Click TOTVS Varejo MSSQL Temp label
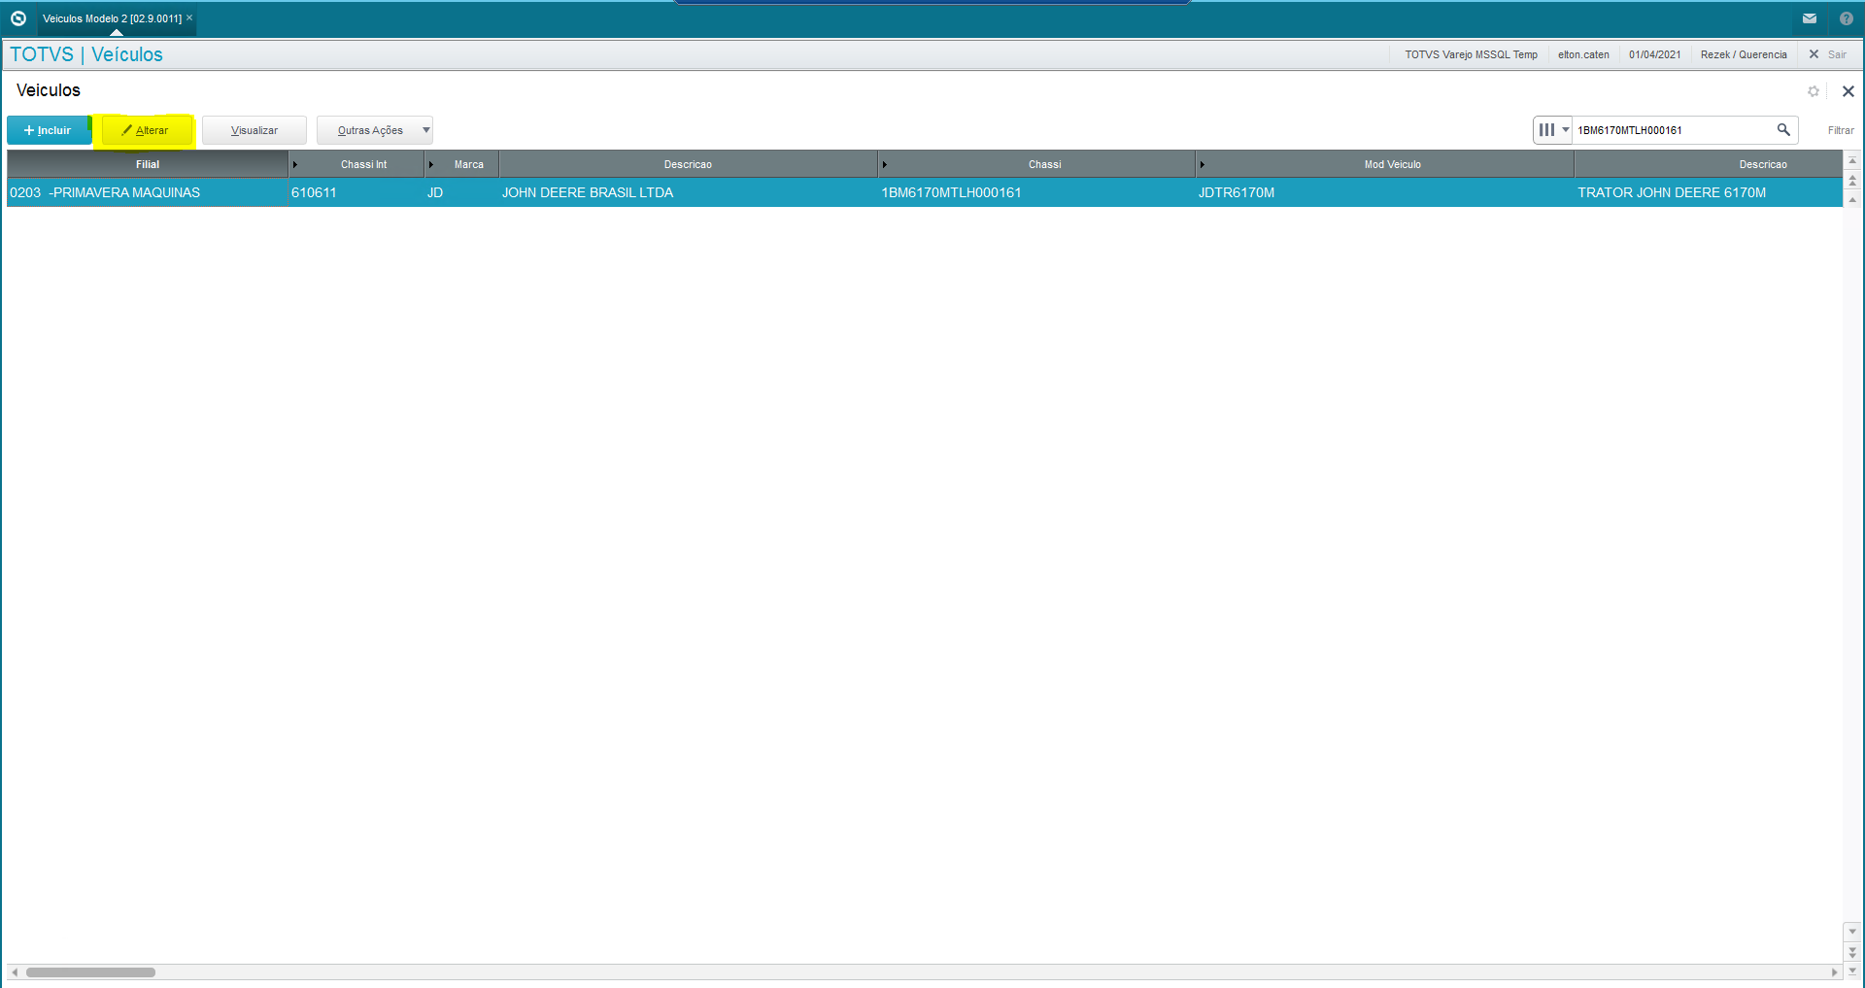The width and height of the screenshot is (1865, 988). coord(1471,54)
